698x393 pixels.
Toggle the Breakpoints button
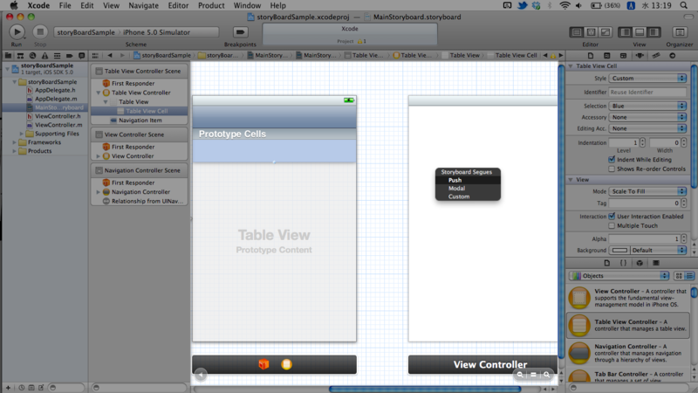240,32
